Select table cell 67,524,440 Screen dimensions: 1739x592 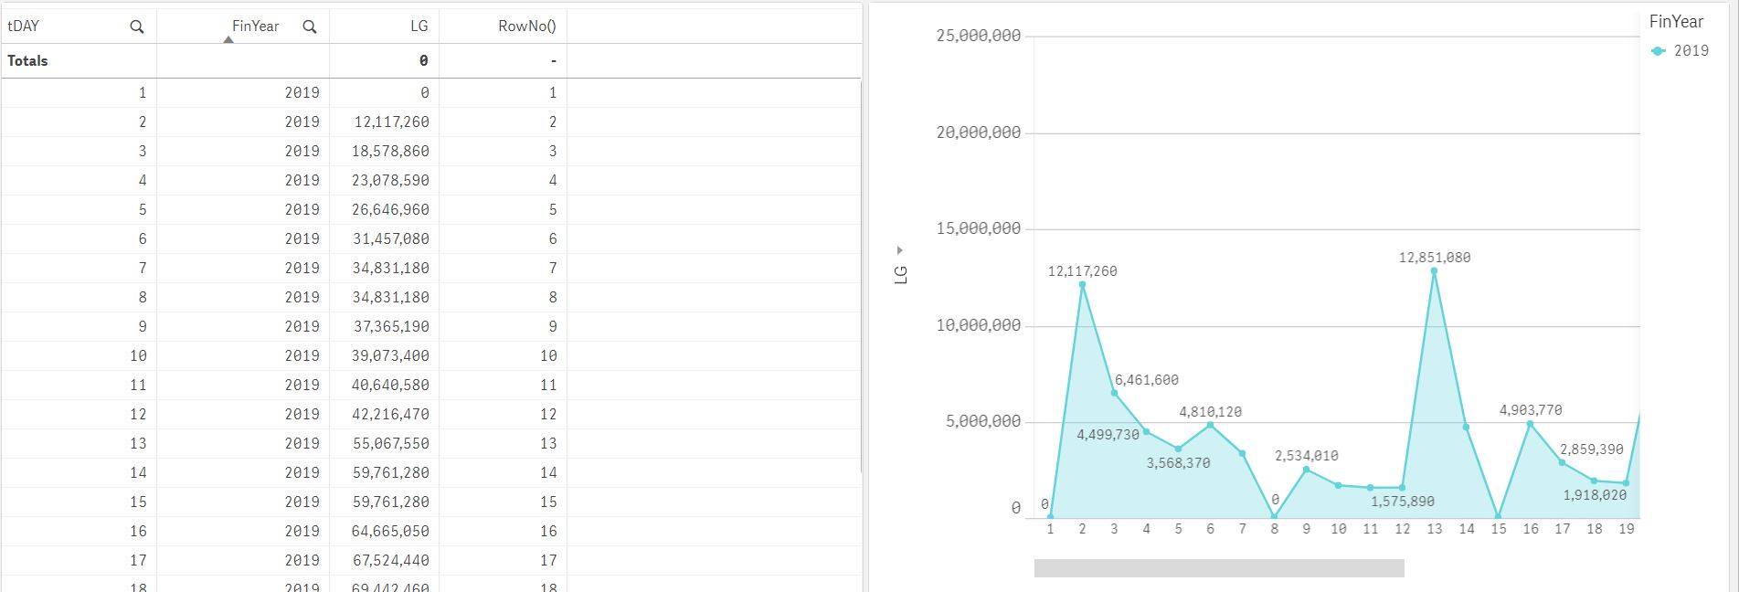(x=390, y=560)
